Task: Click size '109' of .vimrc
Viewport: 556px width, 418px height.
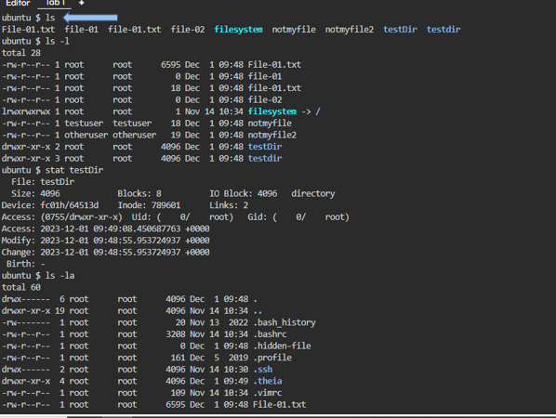Action: click(178, 393)
